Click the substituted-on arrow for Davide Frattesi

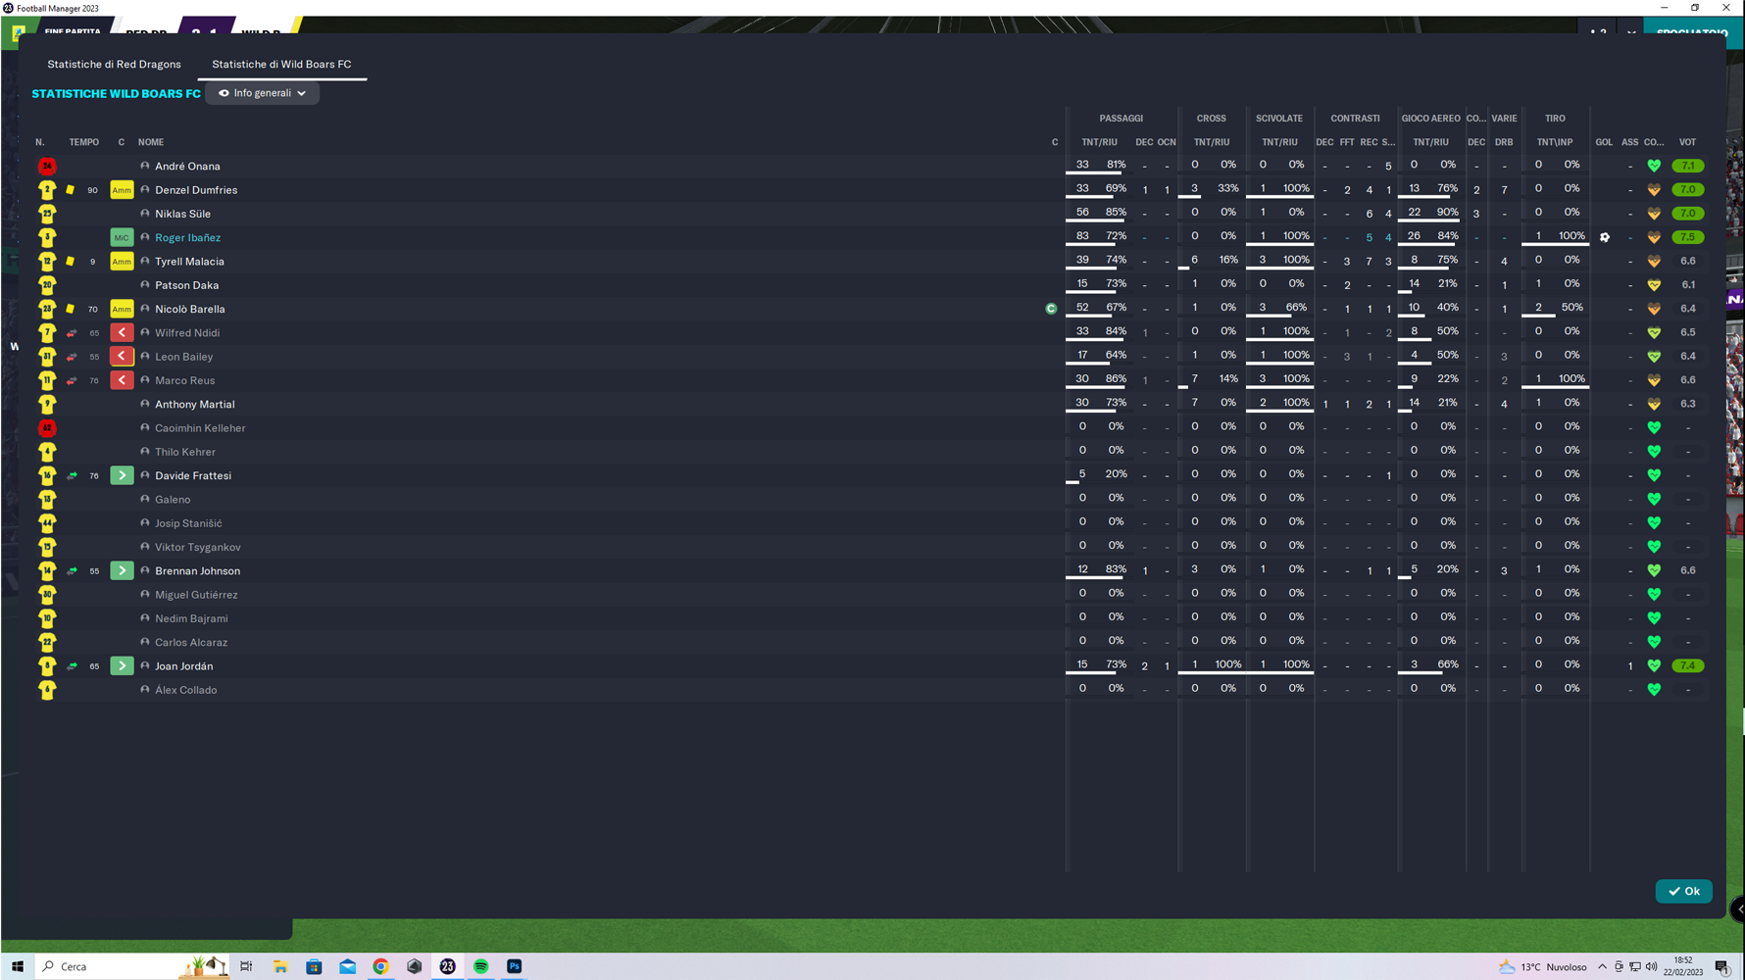tap(122, 475)
